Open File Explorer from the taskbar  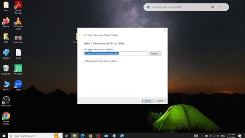coord(74,136)
